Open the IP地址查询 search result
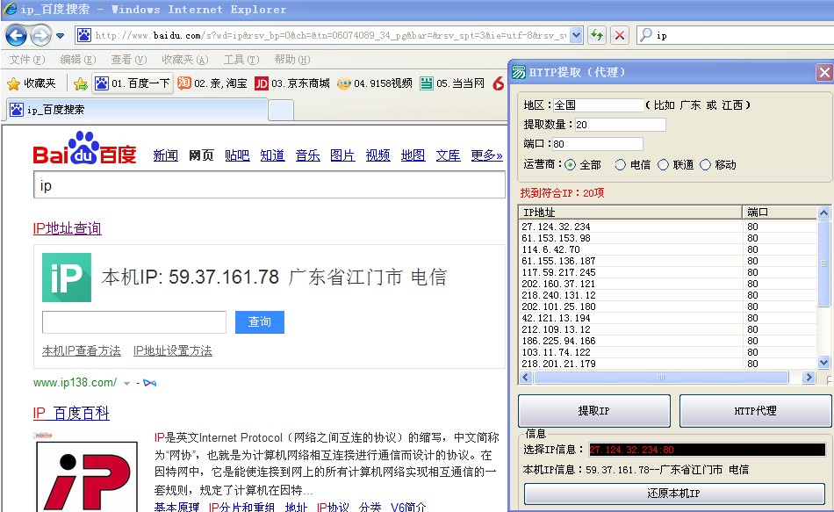The image size is (834, 512). (x=67, y=228)
